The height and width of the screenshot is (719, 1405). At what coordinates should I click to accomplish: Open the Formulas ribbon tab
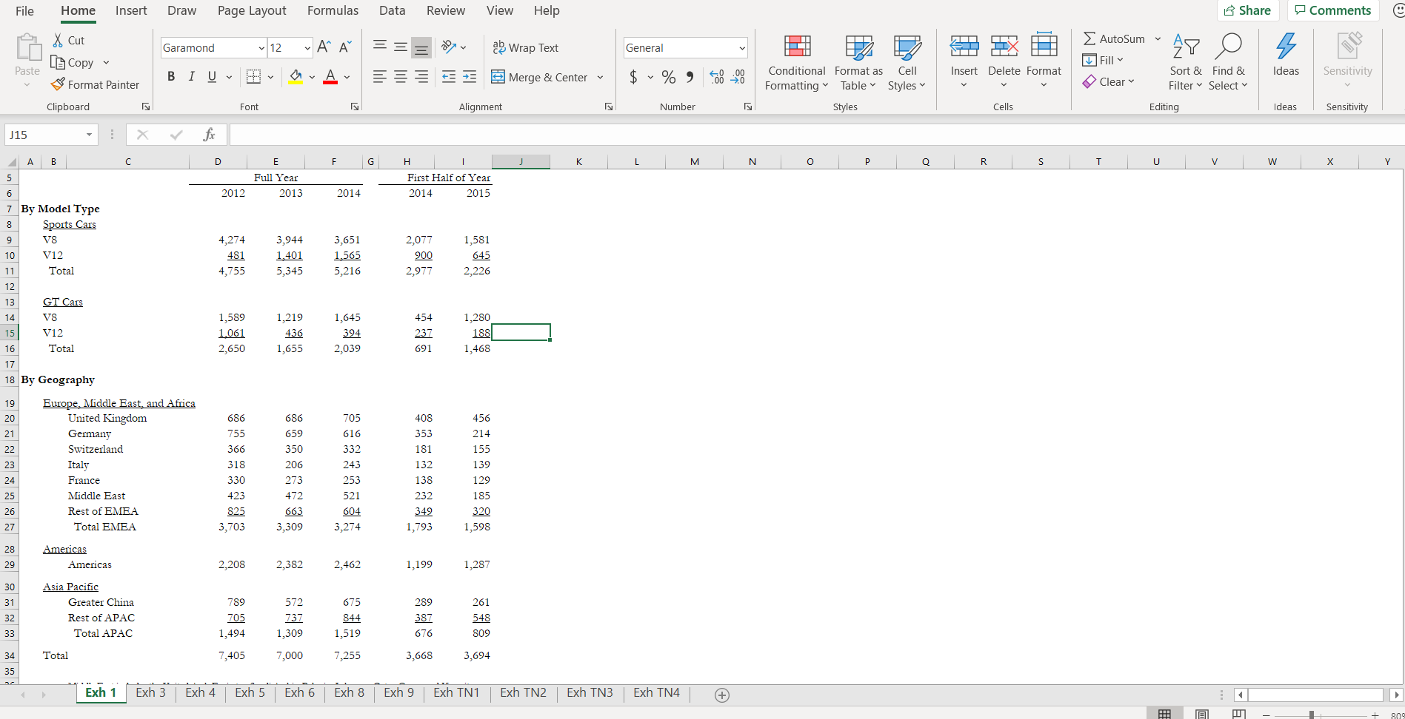pos(333,10)
